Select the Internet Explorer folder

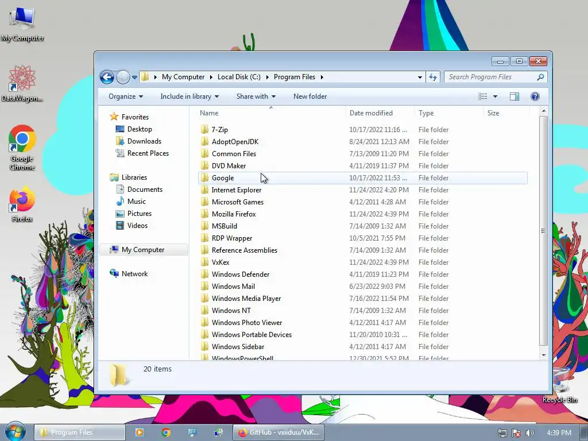click(x=236, y=189)
